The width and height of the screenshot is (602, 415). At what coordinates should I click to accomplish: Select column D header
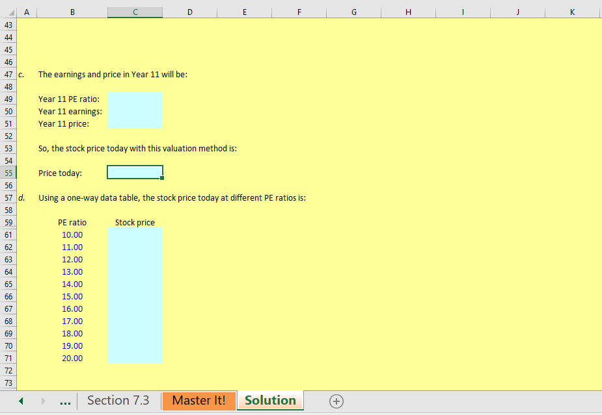189,12
